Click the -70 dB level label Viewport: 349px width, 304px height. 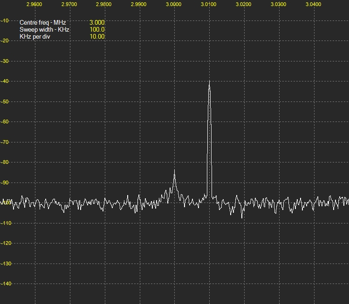point(5,142)
